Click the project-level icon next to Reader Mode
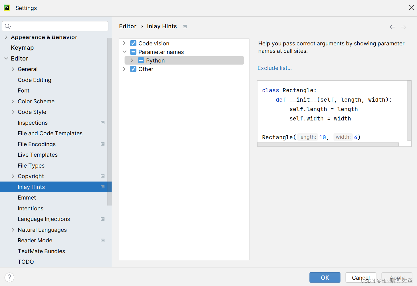Screen dimensions: 417x286 102,240
